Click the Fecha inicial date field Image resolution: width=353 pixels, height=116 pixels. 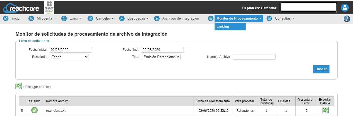(x=71, y=50)
